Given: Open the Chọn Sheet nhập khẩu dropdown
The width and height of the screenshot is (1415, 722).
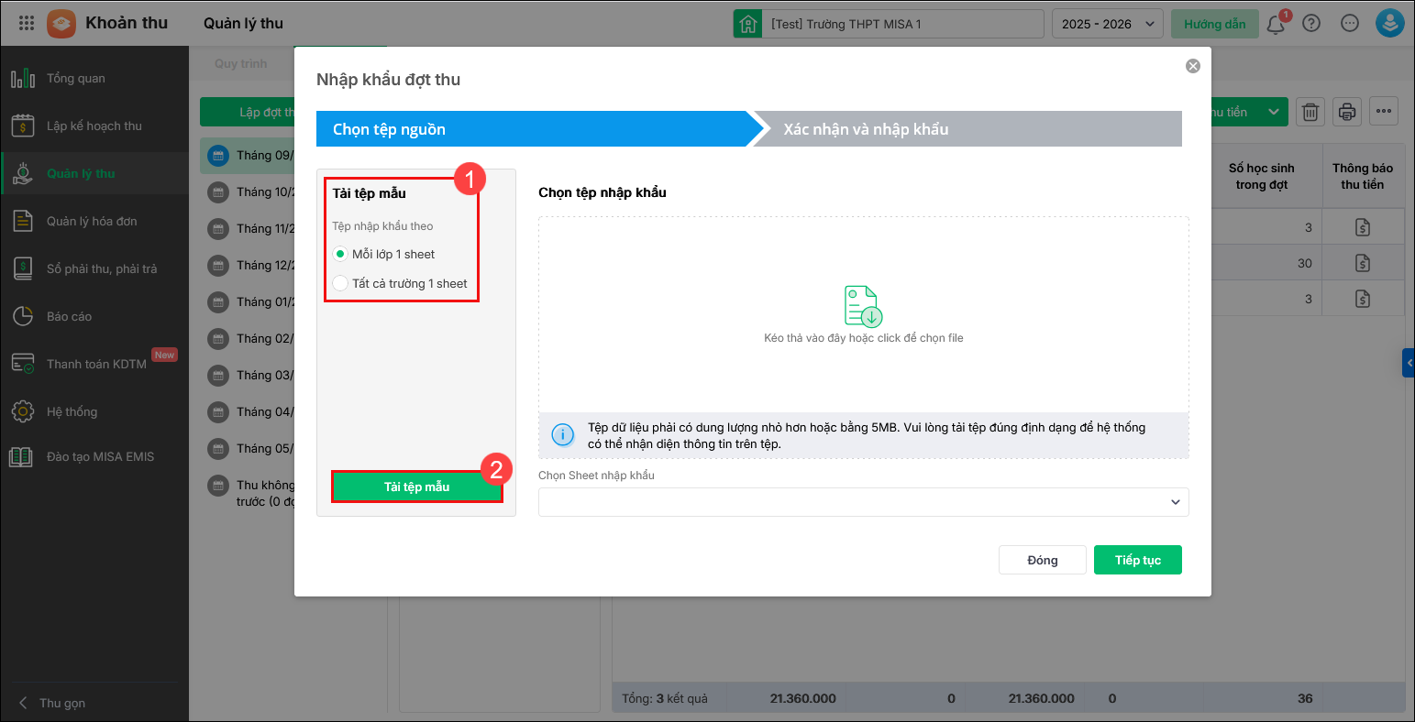Looking at the screenshot, I should [x=863, y=501].
